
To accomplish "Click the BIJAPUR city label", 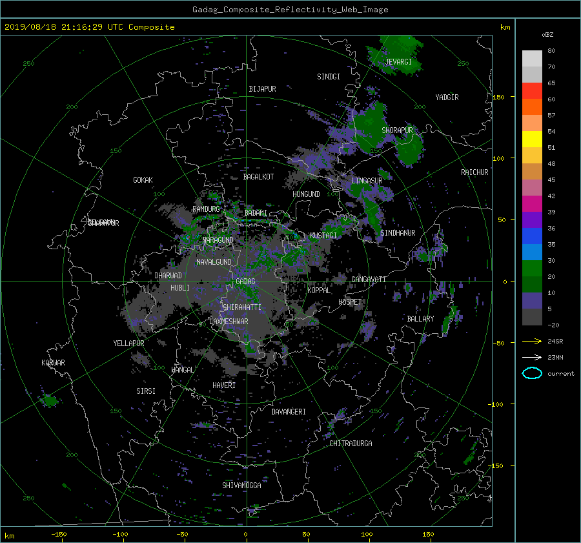I will tap(262, 89).
